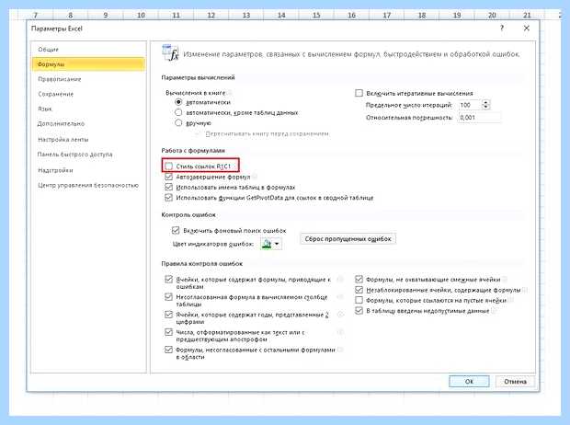Click Сброс пропущенных ошибок button

pyautogui.click(x=348, y=238)
